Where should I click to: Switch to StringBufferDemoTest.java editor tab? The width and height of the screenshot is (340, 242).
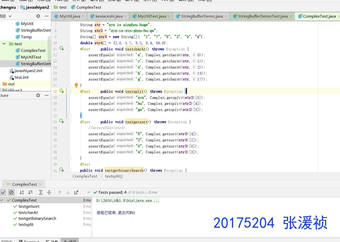262,16
